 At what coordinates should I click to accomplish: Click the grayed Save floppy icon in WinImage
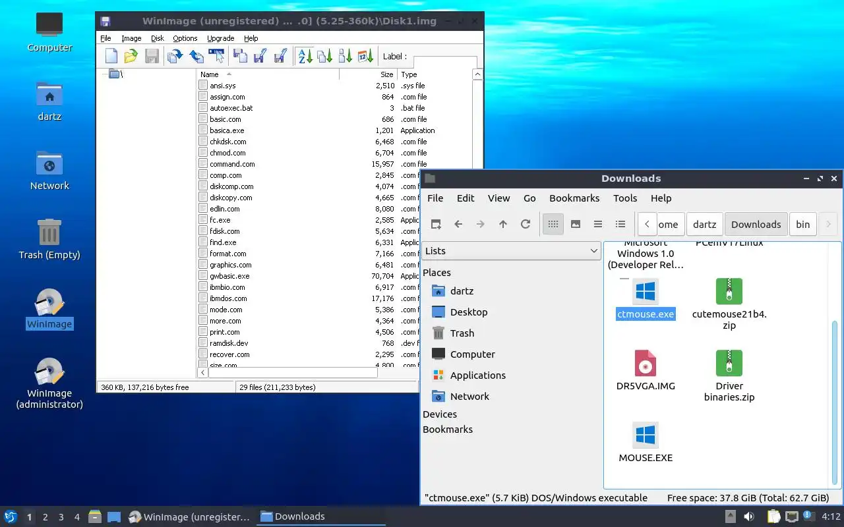pyautogui.click(x=152, y=56)
